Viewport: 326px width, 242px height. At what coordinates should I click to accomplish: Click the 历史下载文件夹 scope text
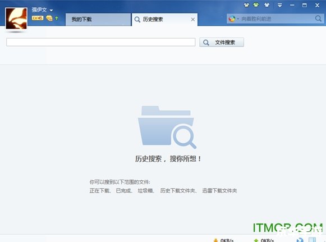coord(177,190)
